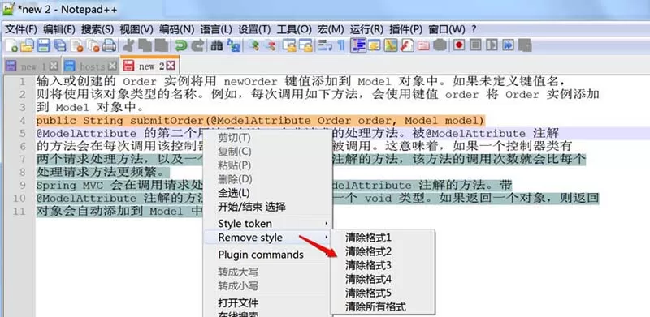The height and width of the screenshot is (317, 650).
Task: Click the Document Map toolbar icon
Action: 390,45
